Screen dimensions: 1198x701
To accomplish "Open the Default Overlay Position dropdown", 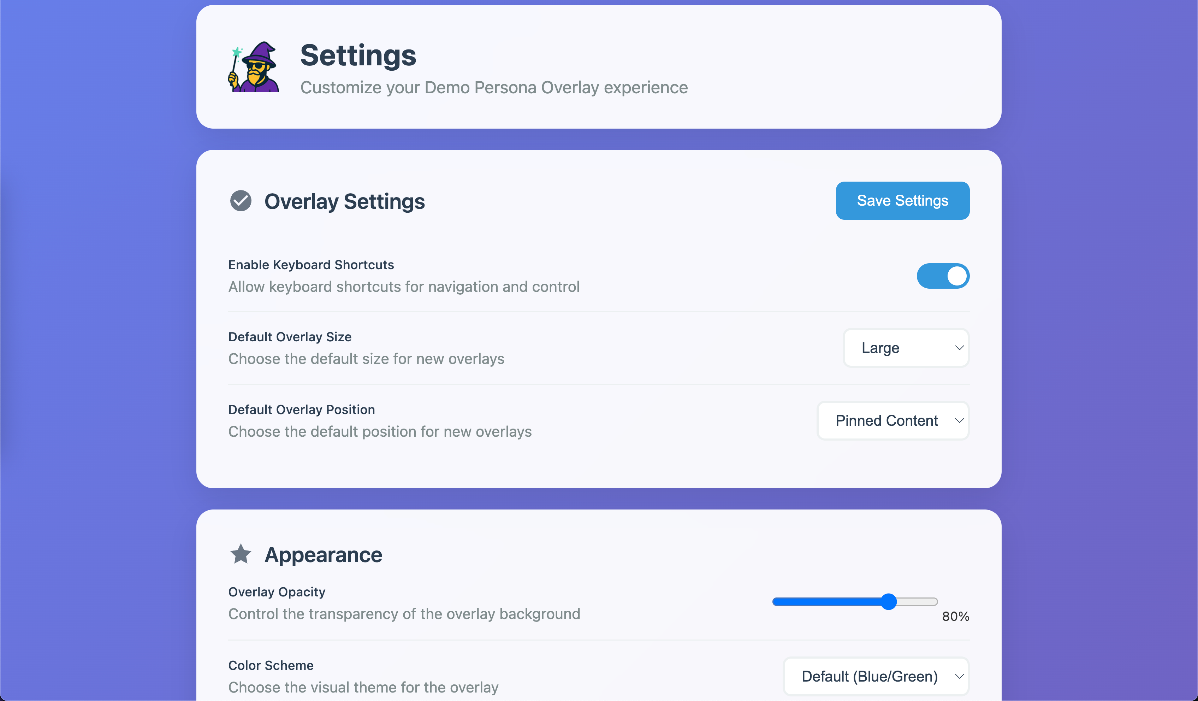I will point(892,420).
